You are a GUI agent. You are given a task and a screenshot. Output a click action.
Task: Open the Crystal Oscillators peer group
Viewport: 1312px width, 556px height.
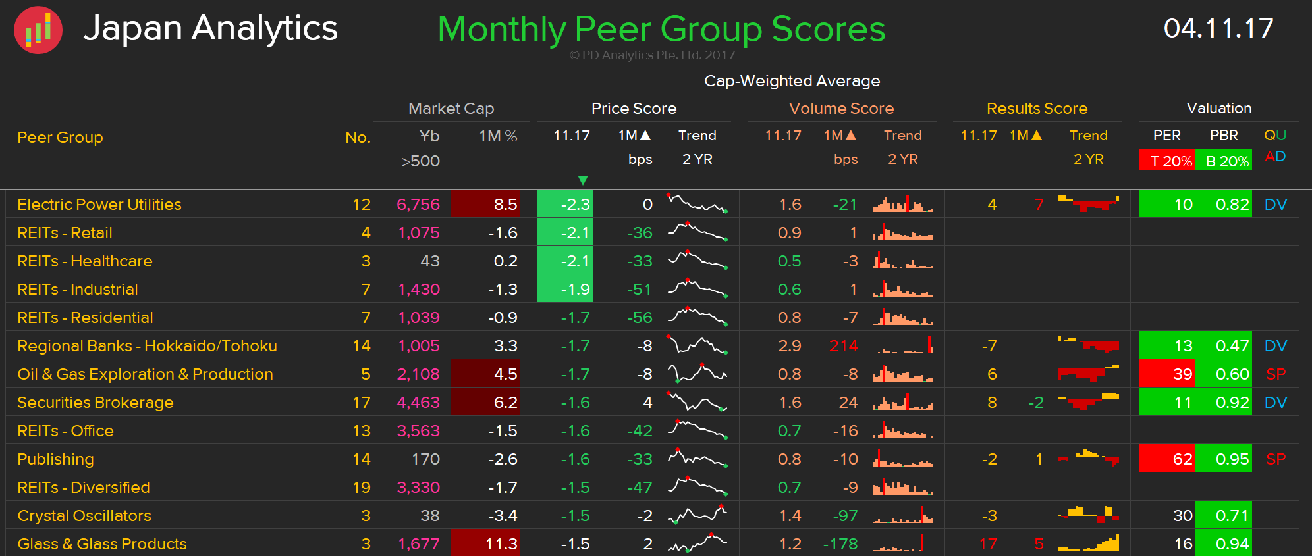[x=84, y=516]
